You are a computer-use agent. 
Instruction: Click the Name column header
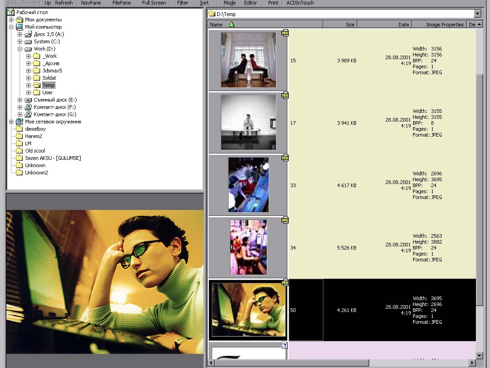pyautogui.click(x=265, y=25)
